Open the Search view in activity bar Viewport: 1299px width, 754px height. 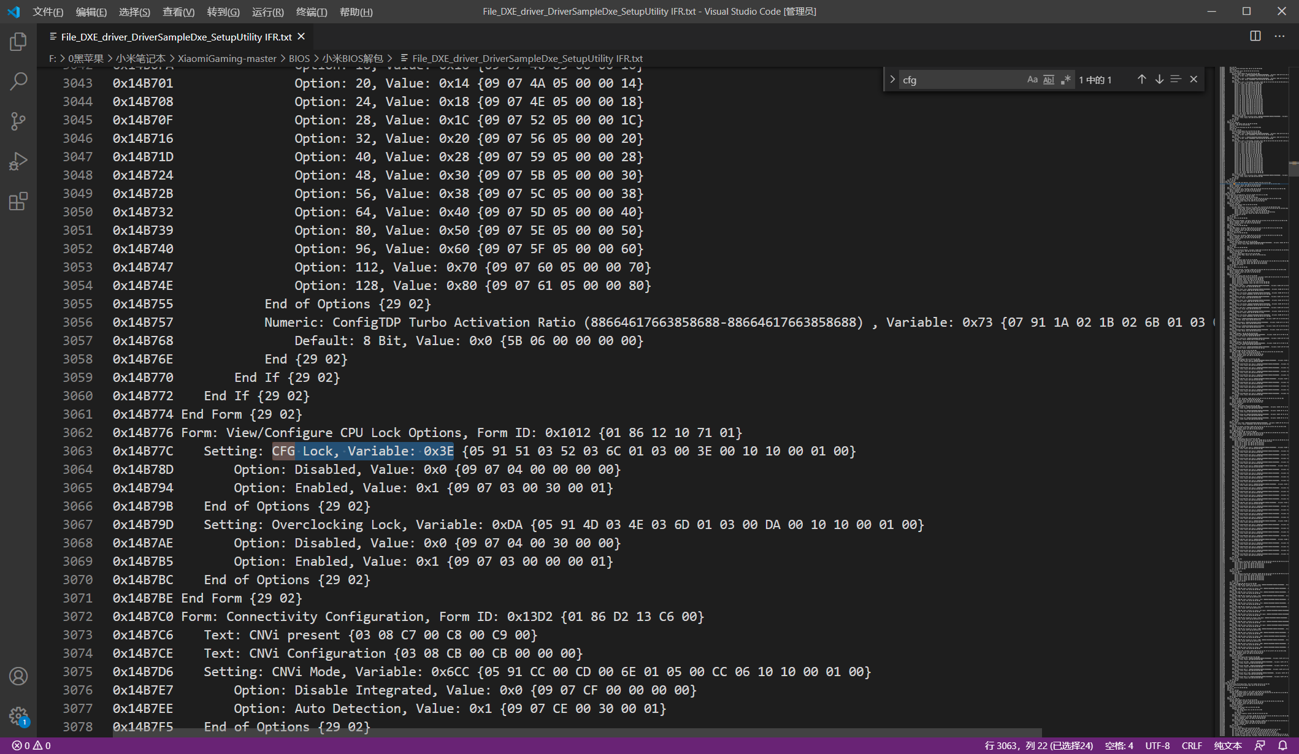18,81
